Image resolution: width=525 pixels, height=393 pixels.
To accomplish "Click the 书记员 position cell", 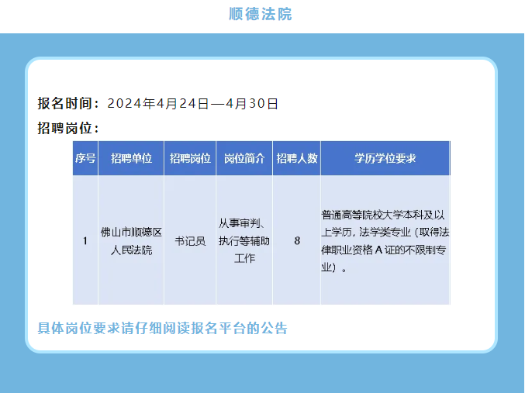I will coord(190,240).
